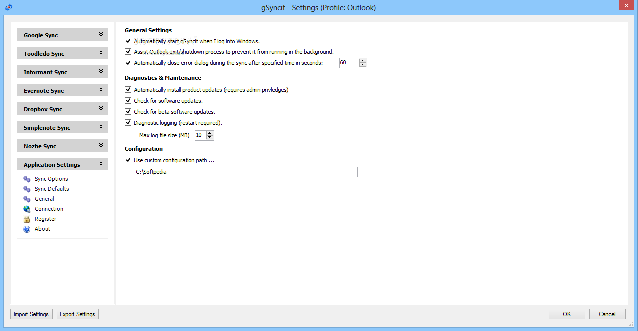The height and width of the screenshot is (331, 638).
Task: Toggle Automatically start gSyncit at Windows login
Action: point(128,41)
